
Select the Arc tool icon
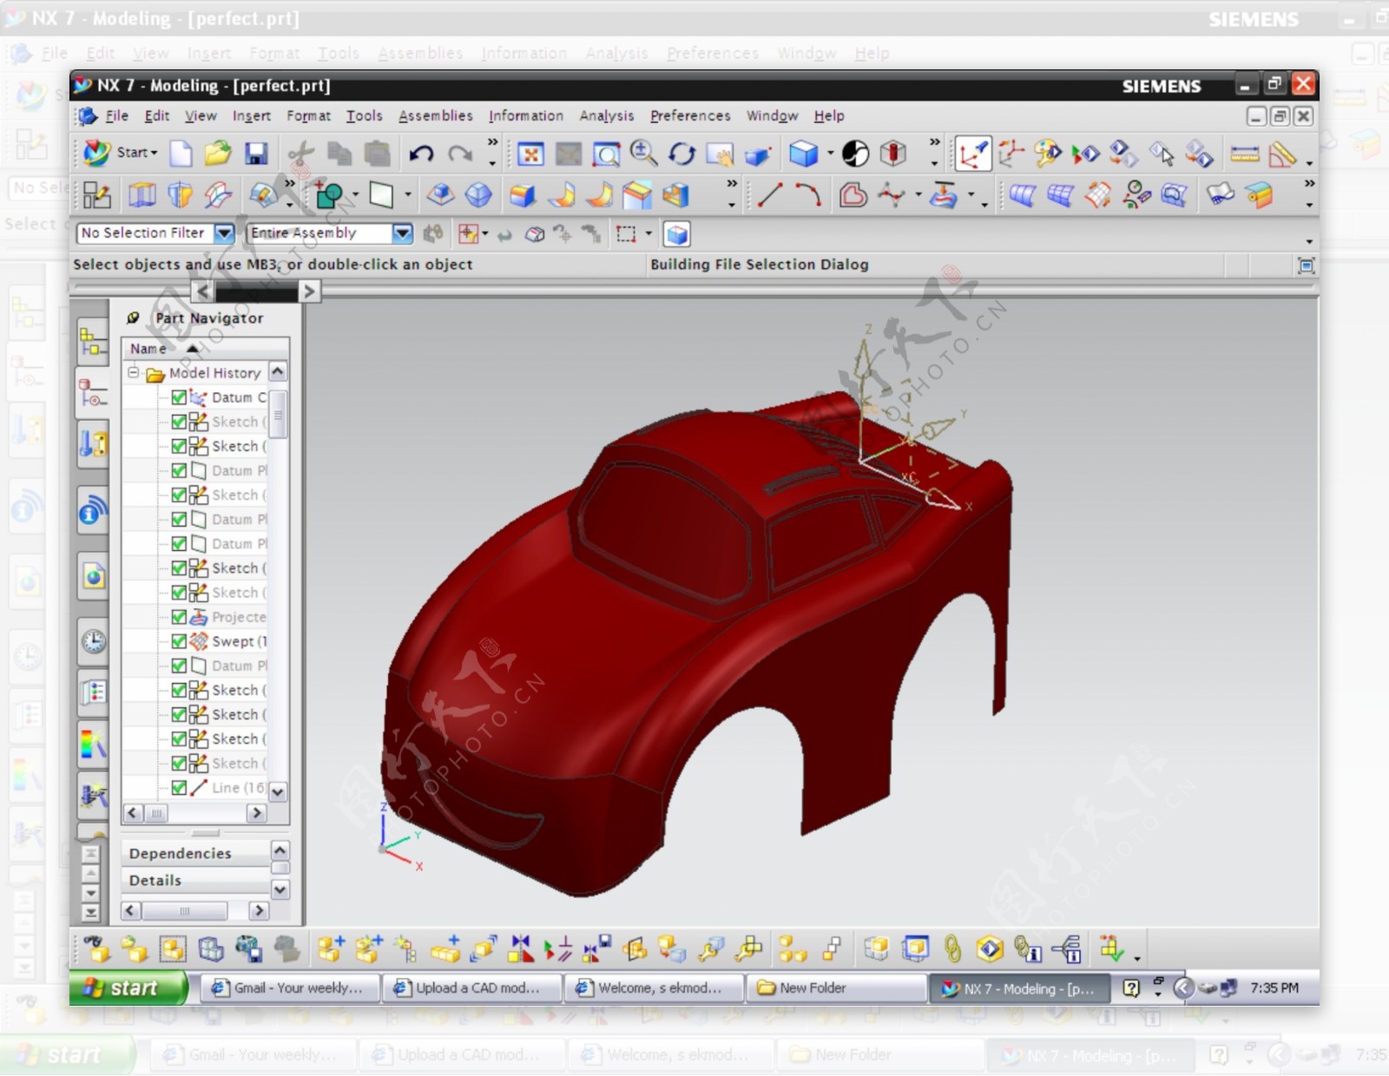807,195
